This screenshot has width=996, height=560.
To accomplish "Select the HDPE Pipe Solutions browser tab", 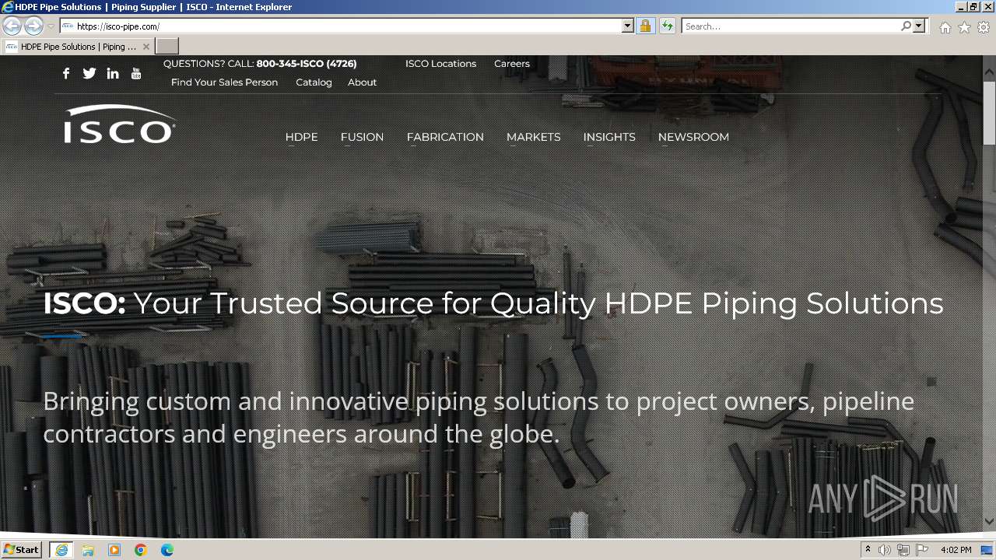I will pyautogui.click(x=78, y=47).
